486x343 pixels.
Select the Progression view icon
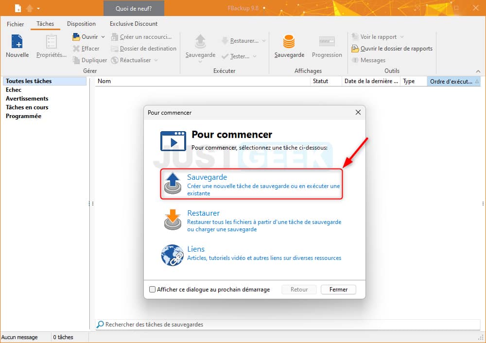[x=327, y=41]
